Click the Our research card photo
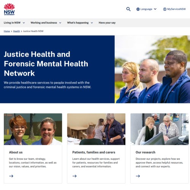 pyautogui.click(x=160, y=129)
